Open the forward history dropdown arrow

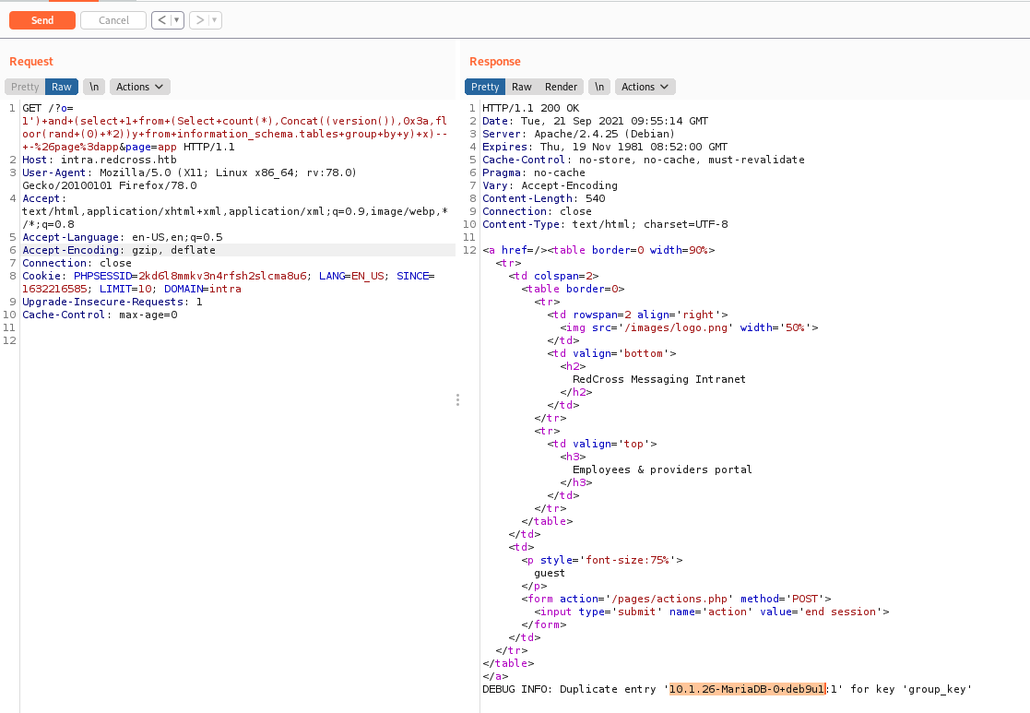215,20
